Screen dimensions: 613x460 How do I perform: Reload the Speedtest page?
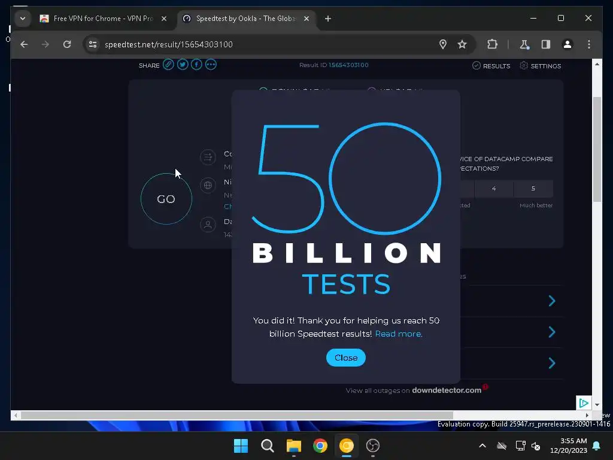coord(67,44)
